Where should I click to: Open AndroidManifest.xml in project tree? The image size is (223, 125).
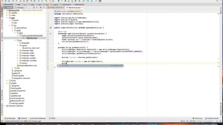click(27, 66)
